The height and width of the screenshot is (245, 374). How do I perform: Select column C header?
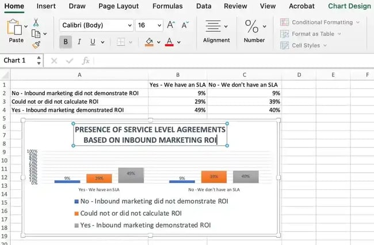click(x=244, y=75)
